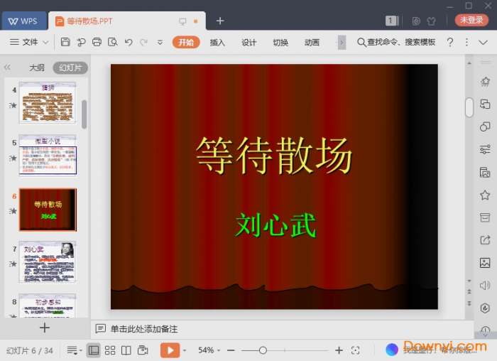Image resolution: width=497 pixels, height=361 pixels.
Task: Select slide 5 thumbnail
Action: (48, 156)
